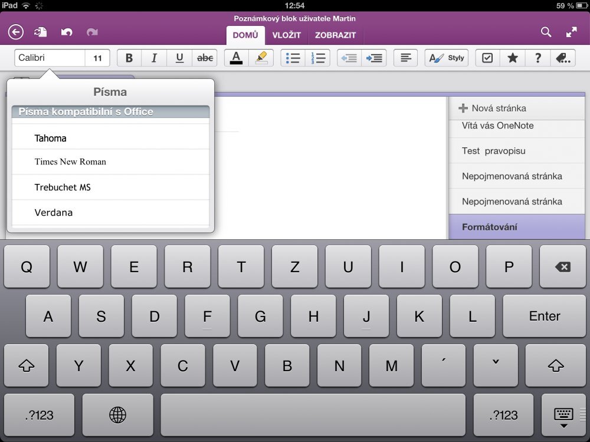Increase the paragraph indent
Viewport: 590px width, 442px height.
click(375, 58)
